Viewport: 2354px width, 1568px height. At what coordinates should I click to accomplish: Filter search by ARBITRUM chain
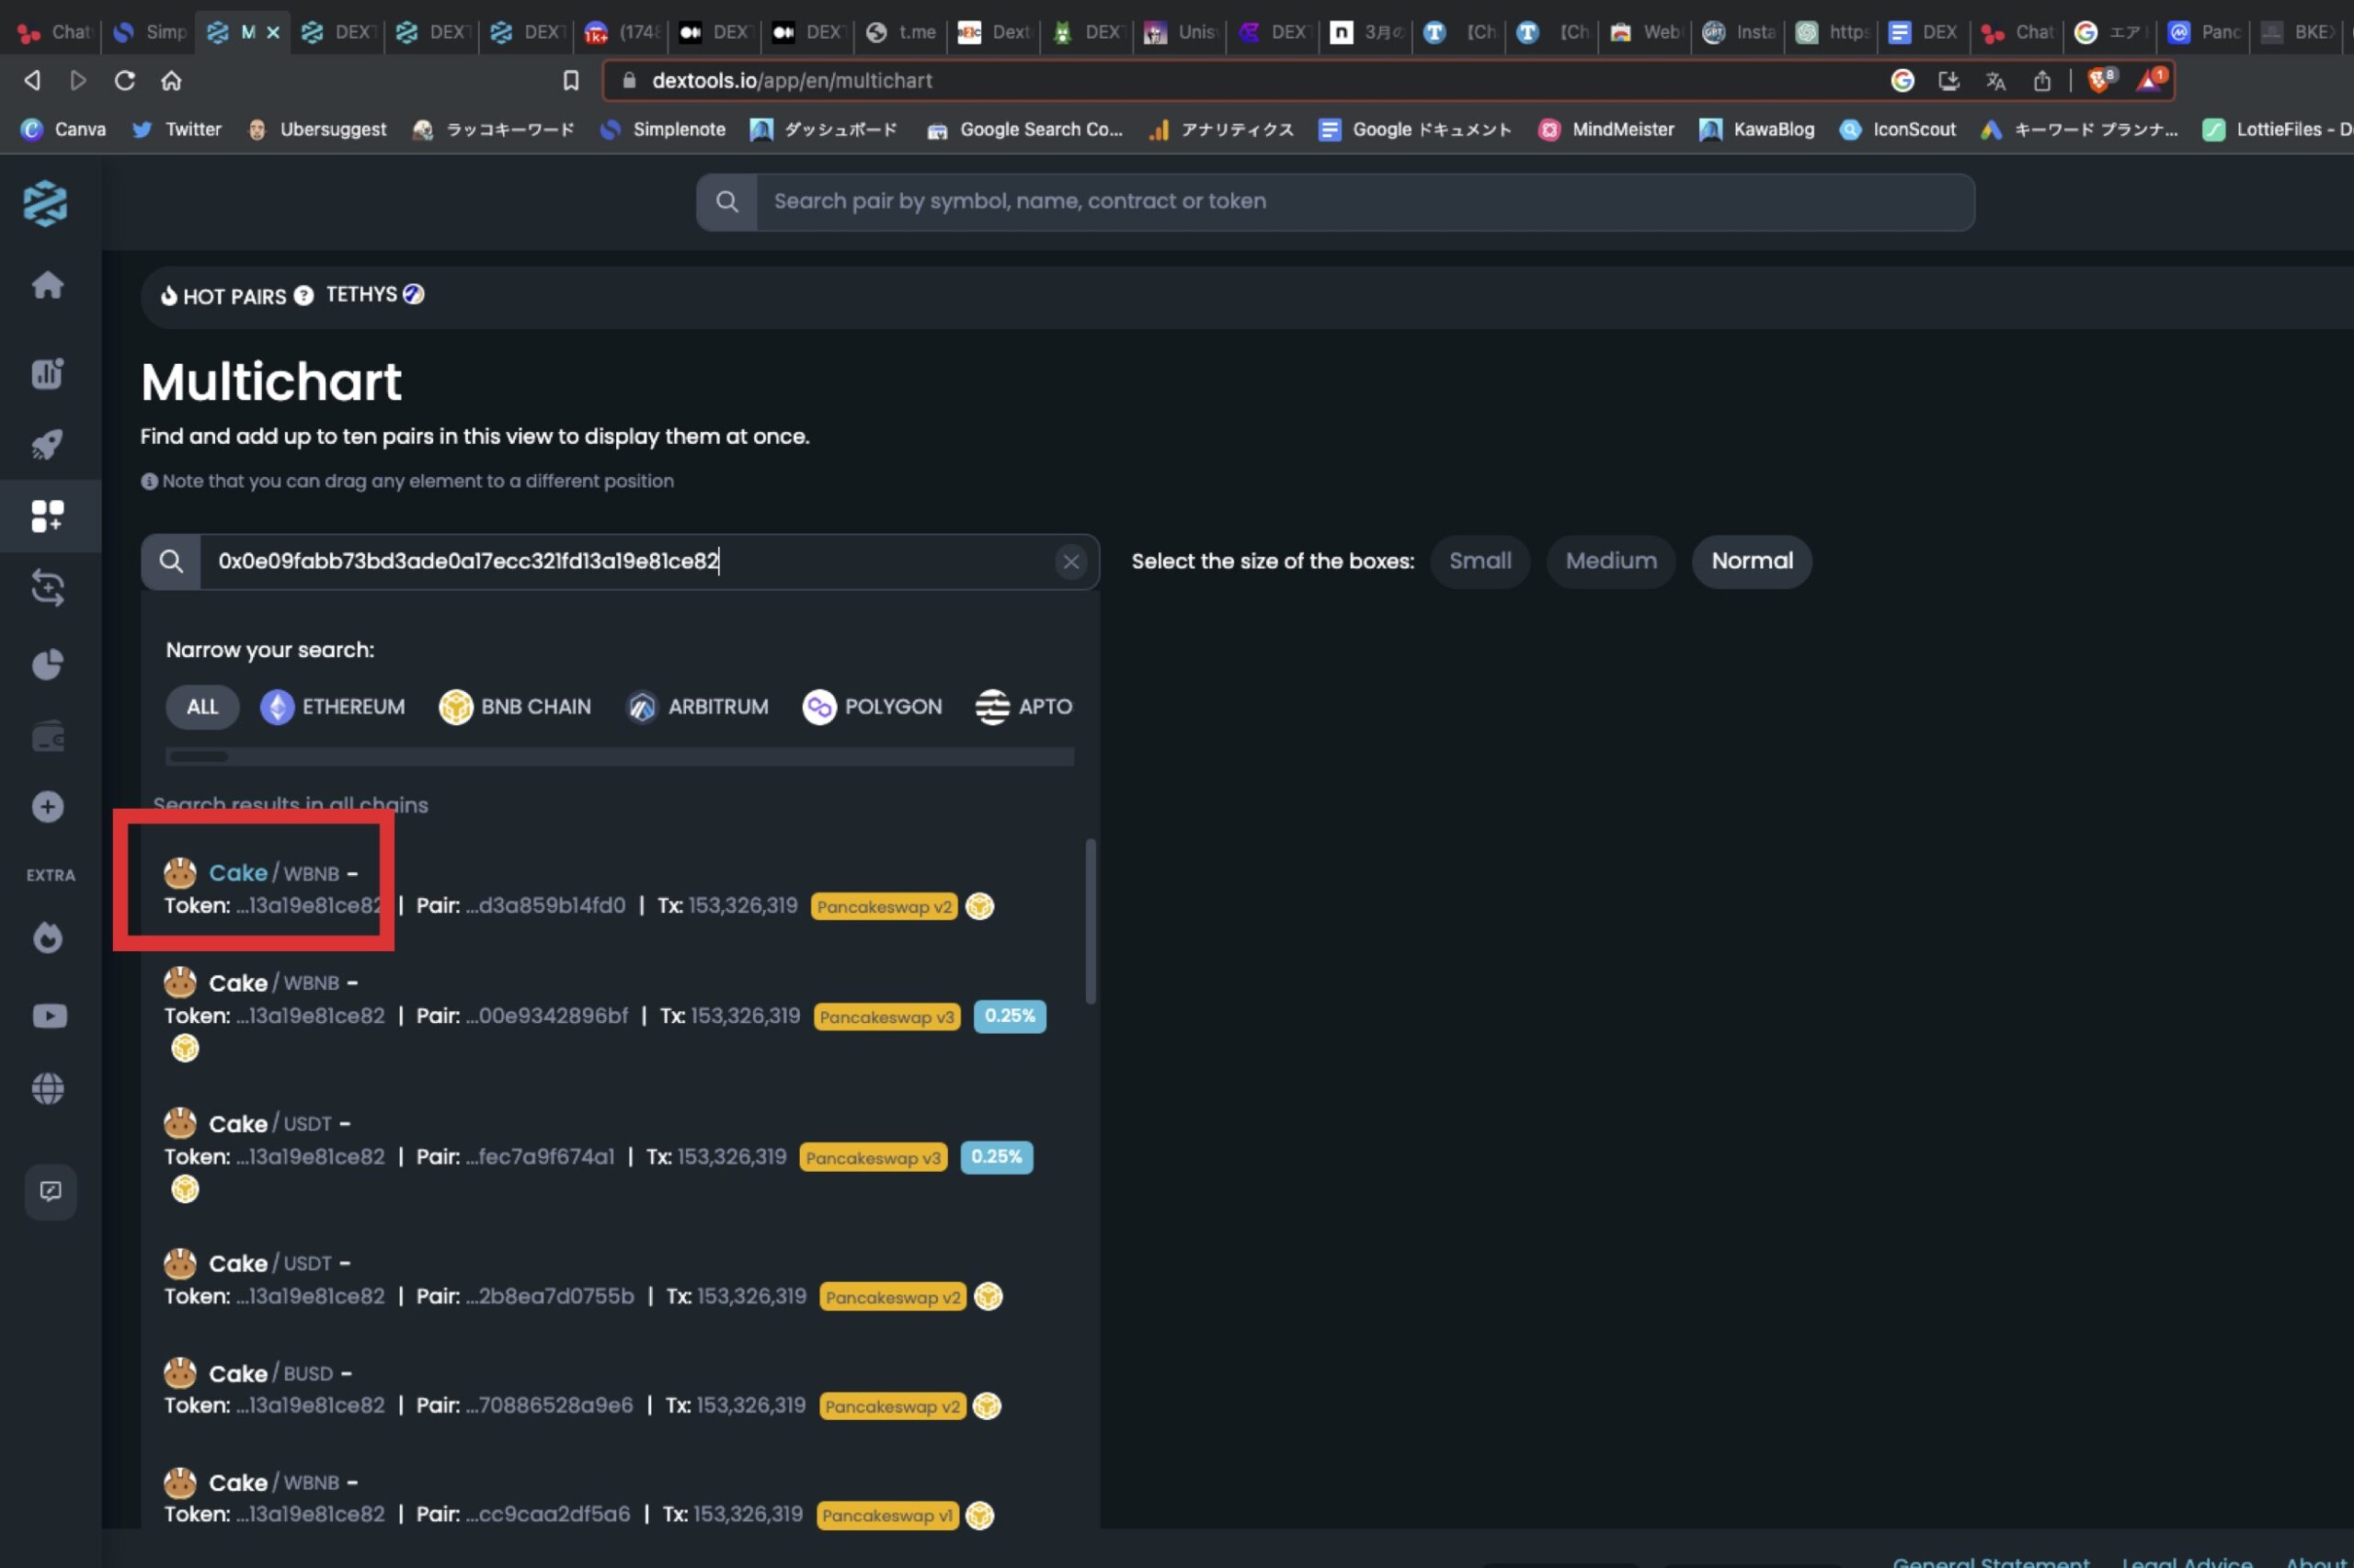(697, 707)
